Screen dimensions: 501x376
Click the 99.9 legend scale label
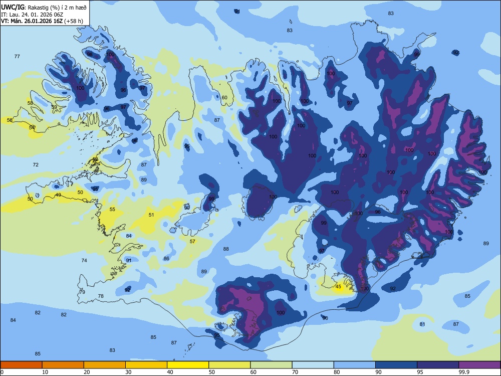pos(464,372)
